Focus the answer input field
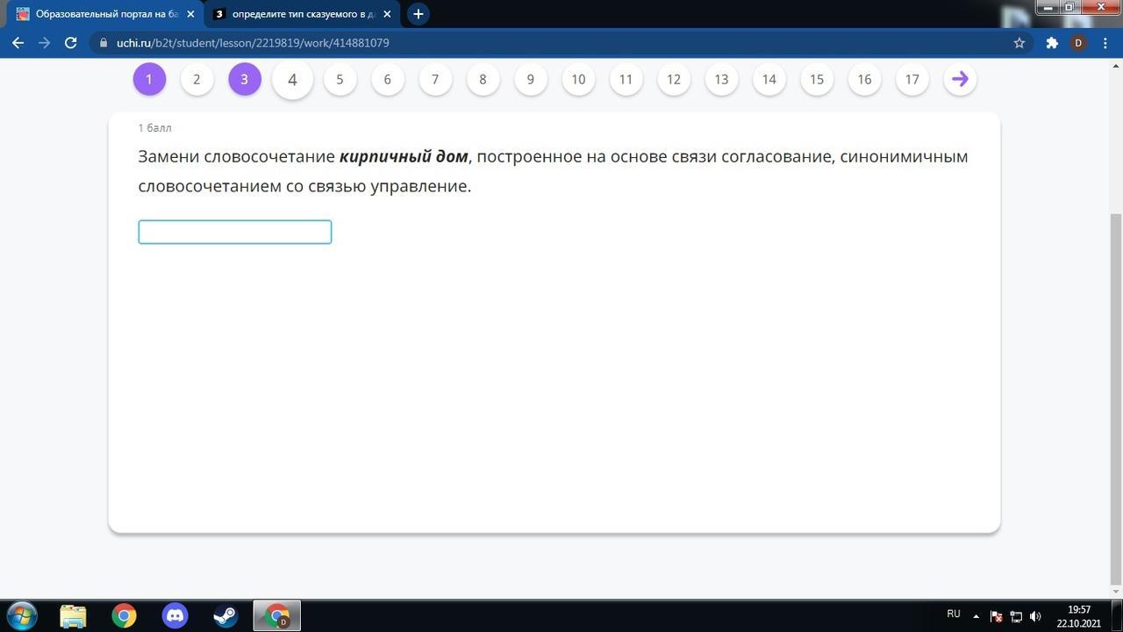This screenshot has width=1123, height=632. [x=235, y=232]
